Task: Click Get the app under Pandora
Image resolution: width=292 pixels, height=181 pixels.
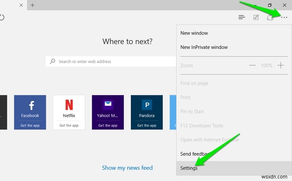Action: pos(147,125)
